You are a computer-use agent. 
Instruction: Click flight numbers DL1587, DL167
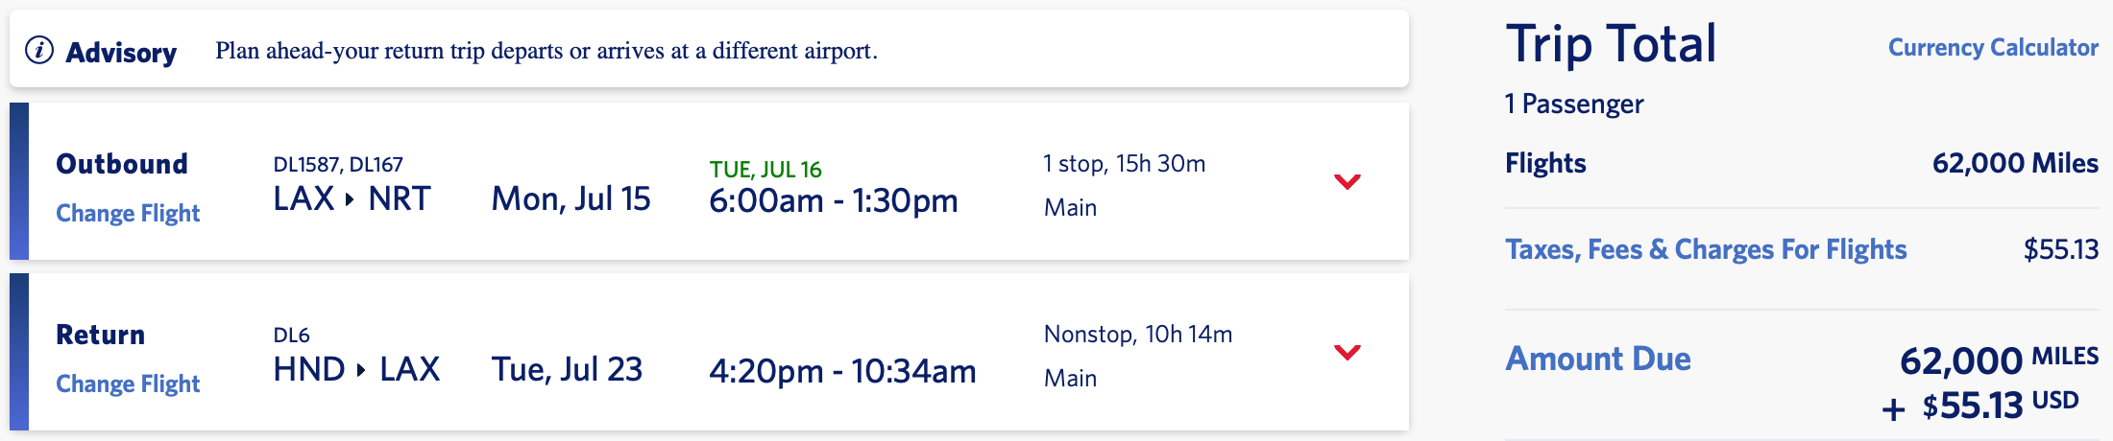point(338,165)
